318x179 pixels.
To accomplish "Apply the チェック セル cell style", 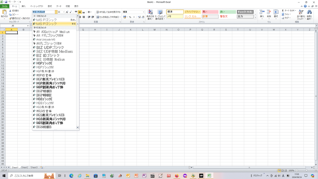I will (245, 12).
